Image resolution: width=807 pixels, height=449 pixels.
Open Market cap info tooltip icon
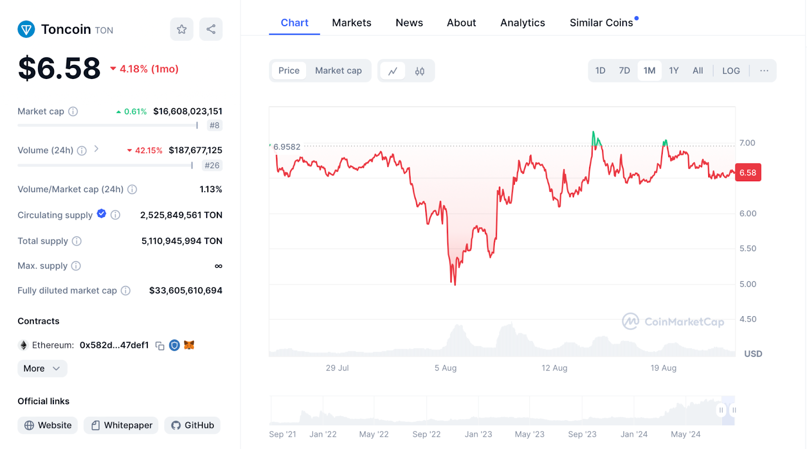tap(73, 111)
